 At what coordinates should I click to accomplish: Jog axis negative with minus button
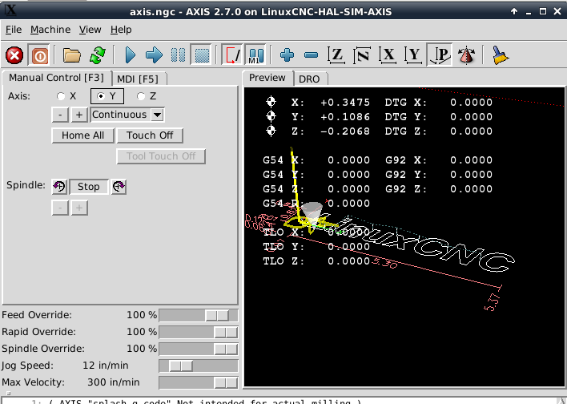click(60, 115)
